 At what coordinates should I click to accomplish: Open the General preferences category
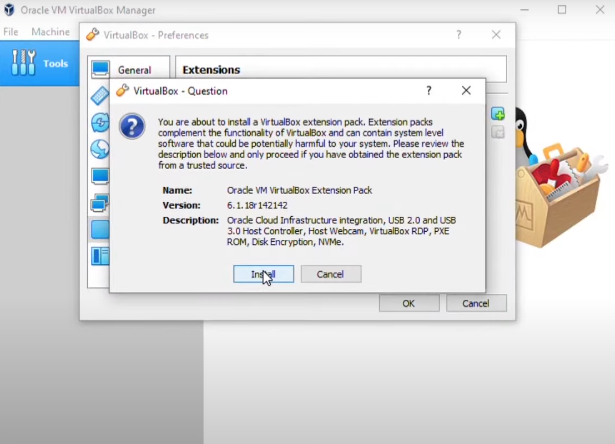point(129,70)
